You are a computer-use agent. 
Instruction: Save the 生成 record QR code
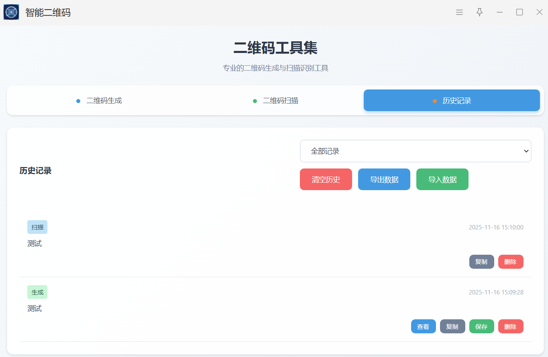[x=481, y=327]
